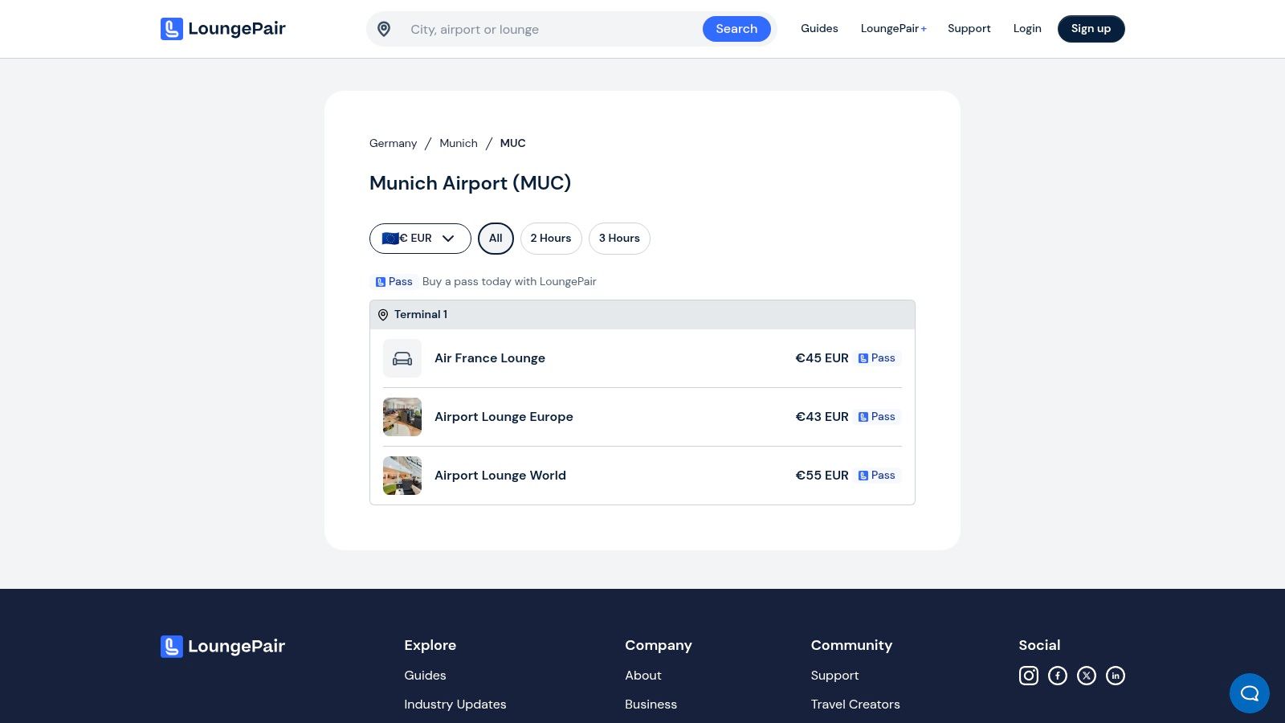Click the Airport Lounge Europe thumbnail

402,416
